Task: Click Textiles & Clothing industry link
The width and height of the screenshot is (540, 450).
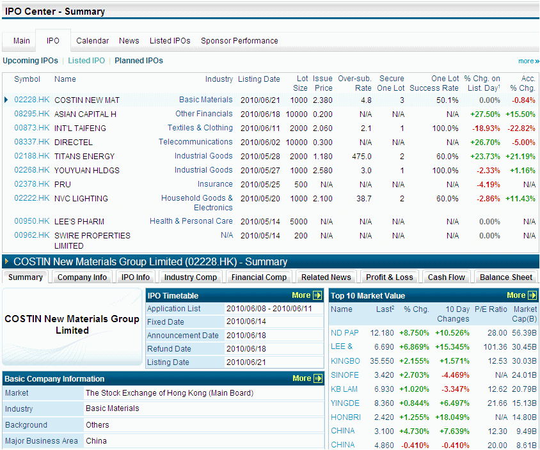Action: point(200,128)
